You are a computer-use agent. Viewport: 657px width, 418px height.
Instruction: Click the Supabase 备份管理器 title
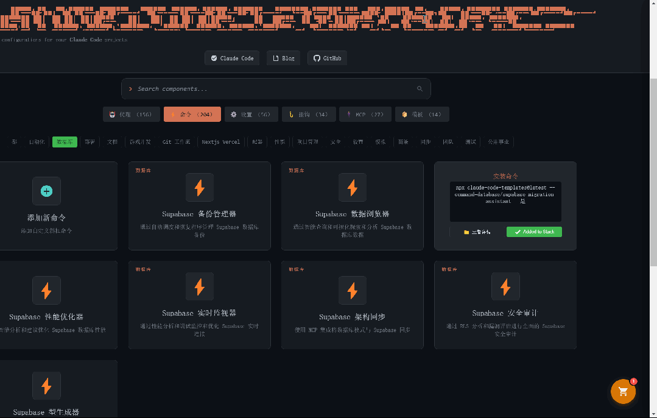(199, 214)
